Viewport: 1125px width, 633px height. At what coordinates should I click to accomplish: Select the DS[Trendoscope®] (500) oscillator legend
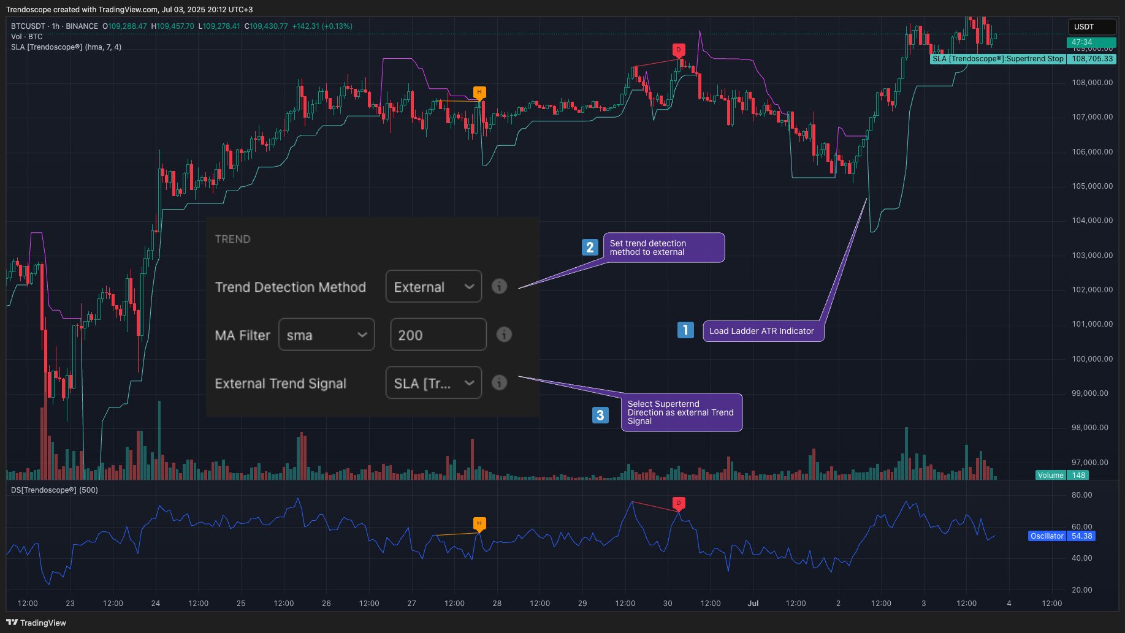pos(55,490)
